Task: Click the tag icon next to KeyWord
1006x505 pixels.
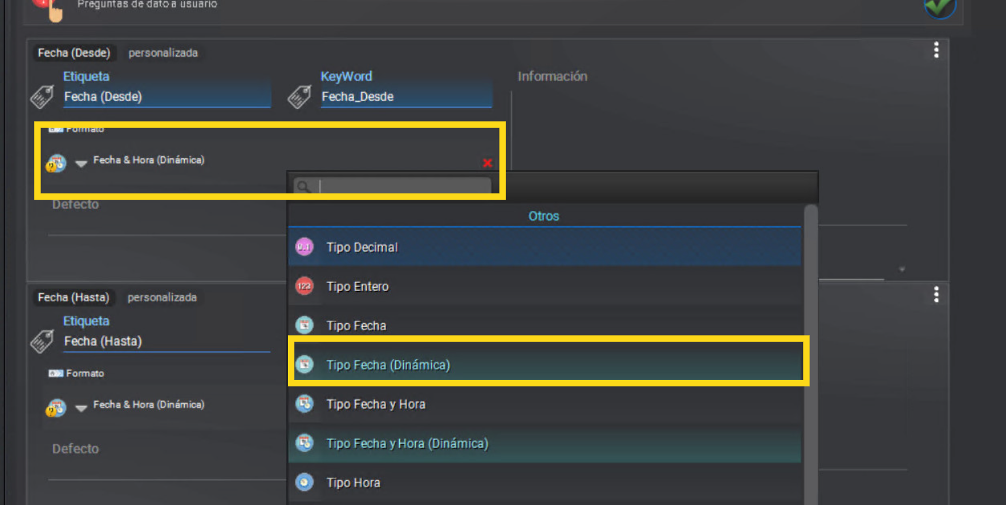Action: click(x=299, y=96)
